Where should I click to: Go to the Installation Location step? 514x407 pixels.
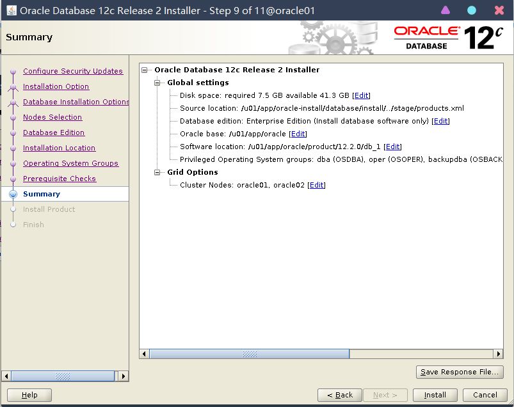[59, 148]
